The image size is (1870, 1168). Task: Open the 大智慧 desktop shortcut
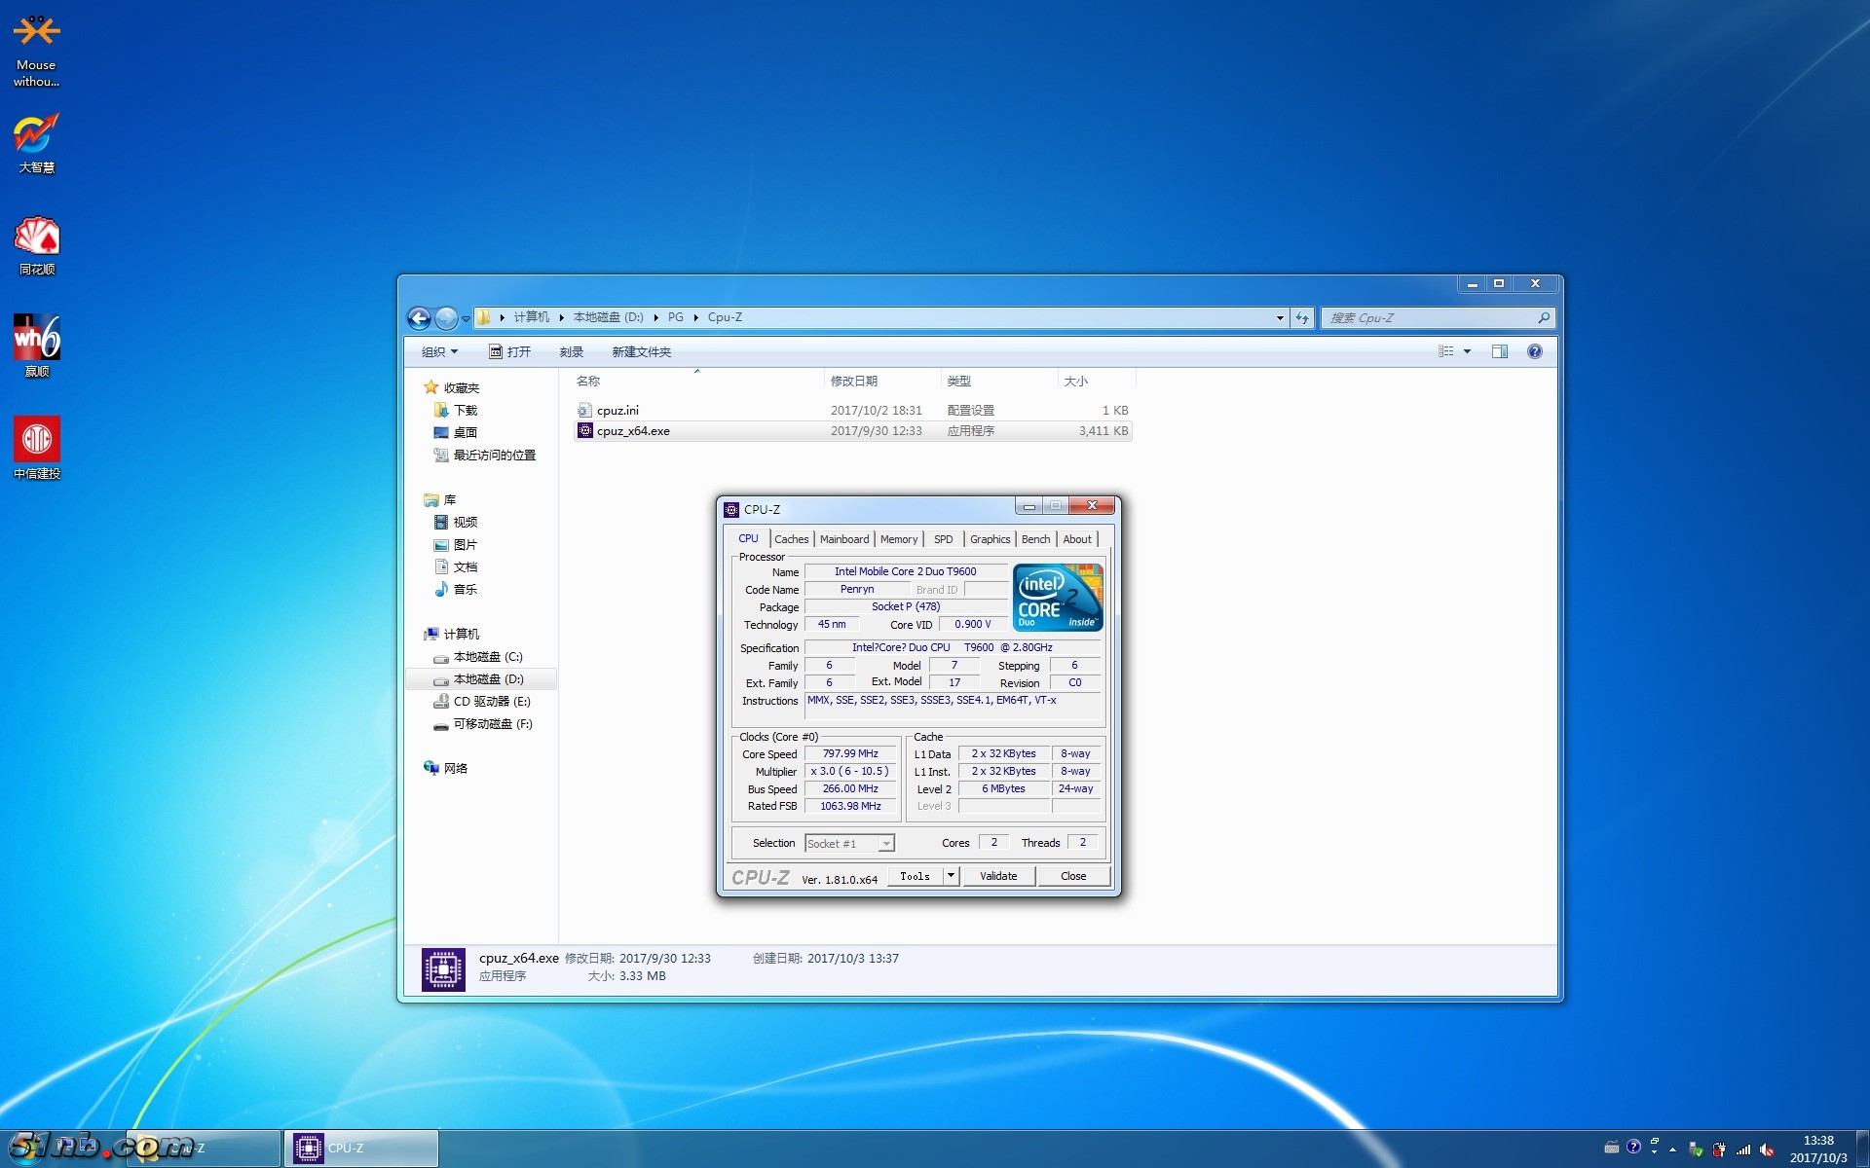[x=36, y=143]
